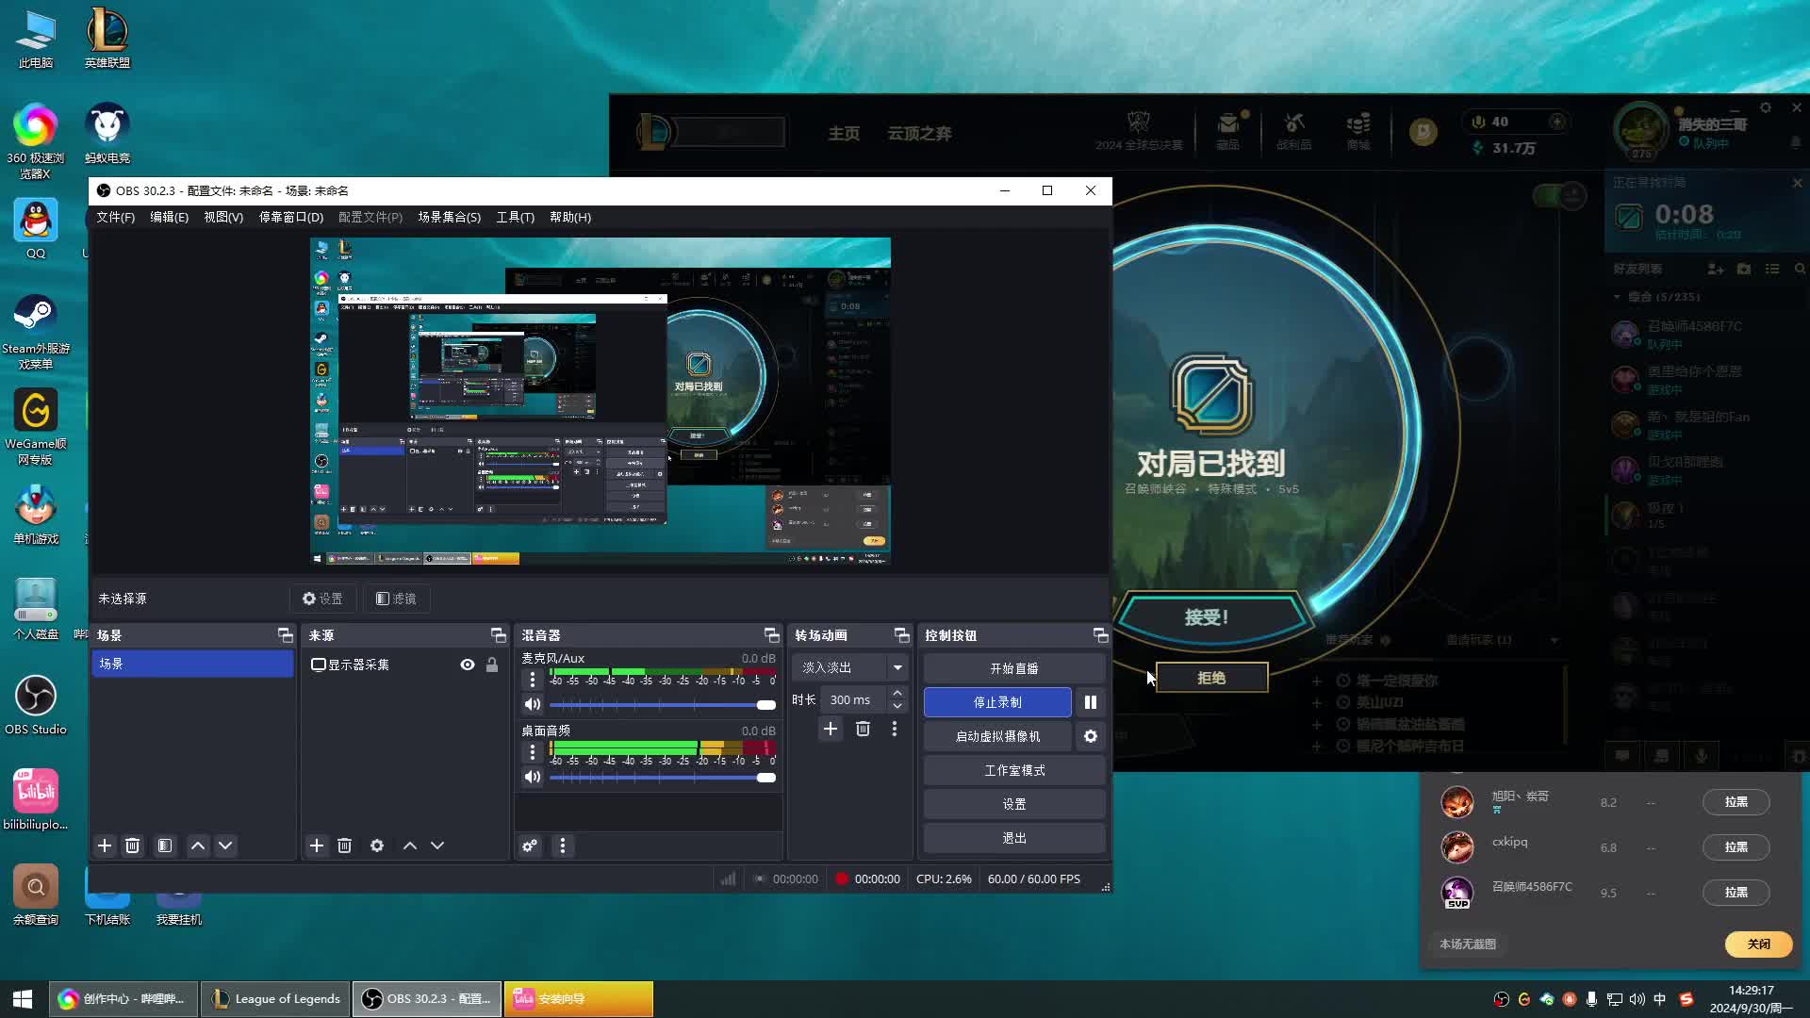Move source down arrow
Screen dimensions: 1810x1018
437,846
